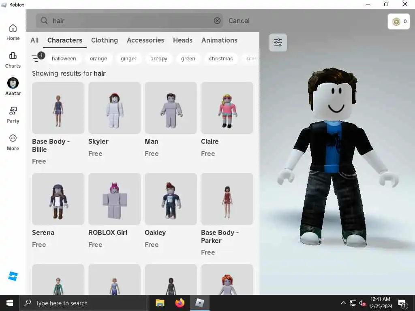Open the filter list icon with badge
The image size is (415, 311).
(38, 57)
